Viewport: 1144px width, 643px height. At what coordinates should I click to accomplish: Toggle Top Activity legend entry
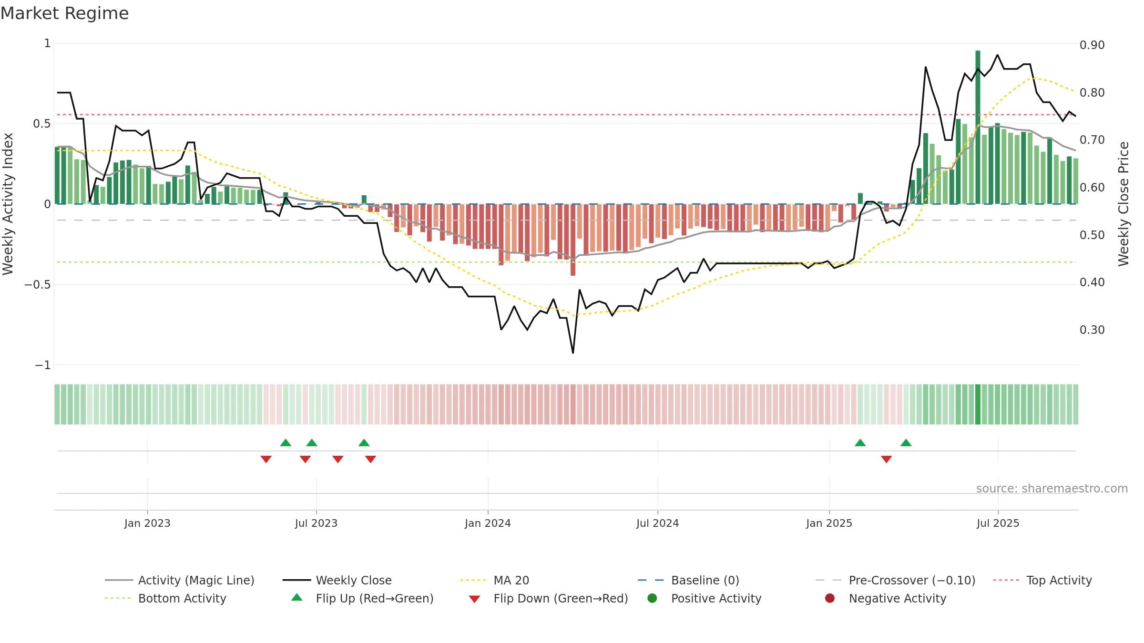tap(1042, 580)
